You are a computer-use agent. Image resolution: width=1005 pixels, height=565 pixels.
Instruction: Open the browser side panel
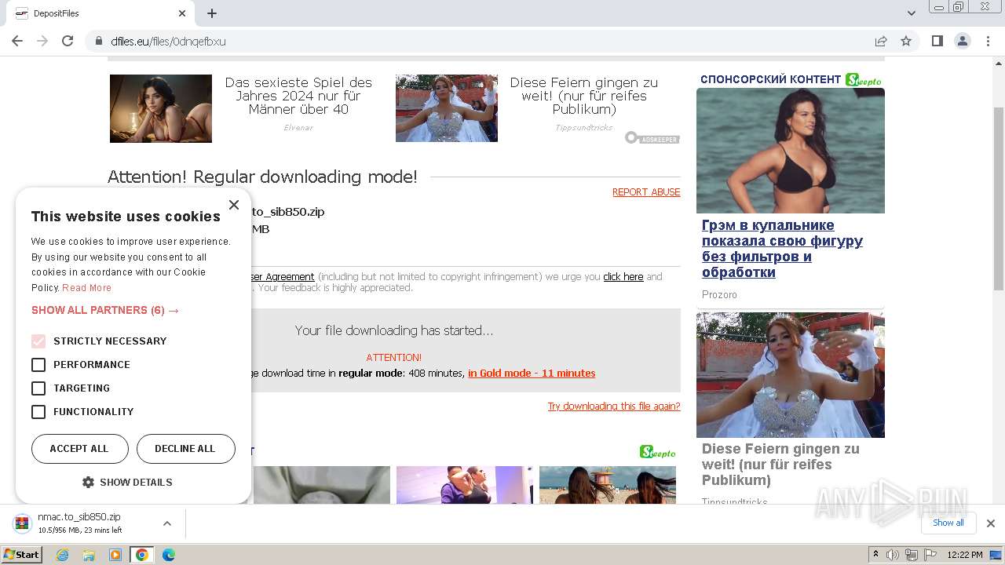(937, 41)
